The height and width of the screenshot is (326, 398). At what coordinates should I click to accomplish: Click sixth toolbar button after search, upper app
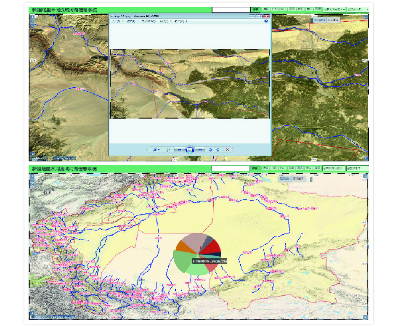[x=309, y=9]
